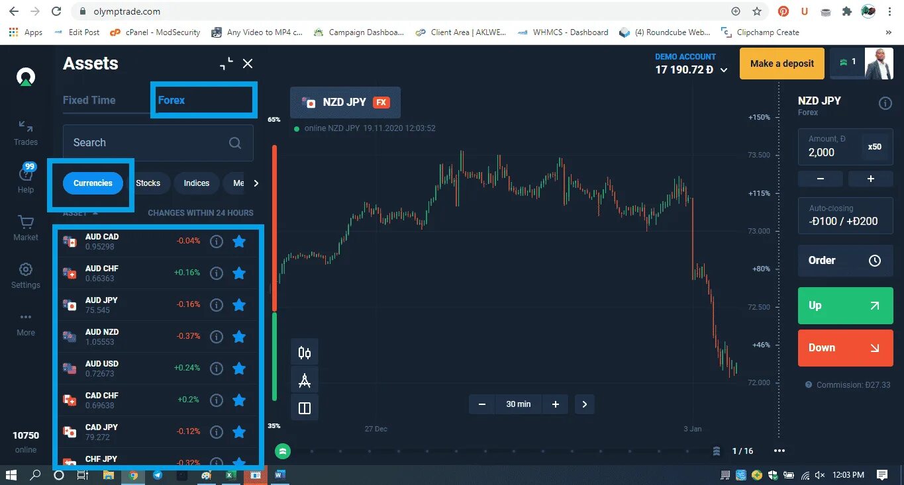Place a Down trade
Screen dimensions: 904x485
[846, 348]
